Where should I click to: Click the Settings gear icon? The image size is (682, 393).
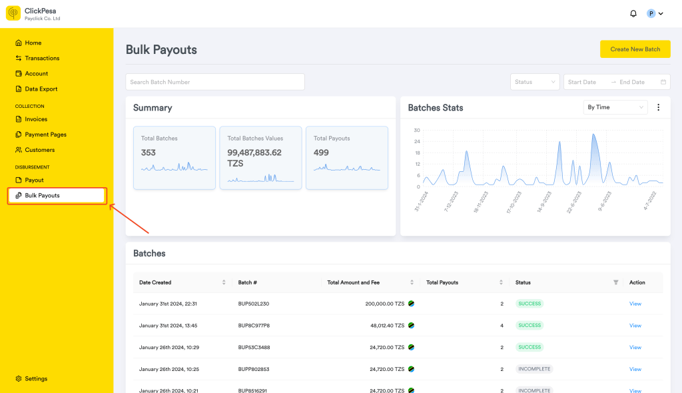(x=18, y=378)
